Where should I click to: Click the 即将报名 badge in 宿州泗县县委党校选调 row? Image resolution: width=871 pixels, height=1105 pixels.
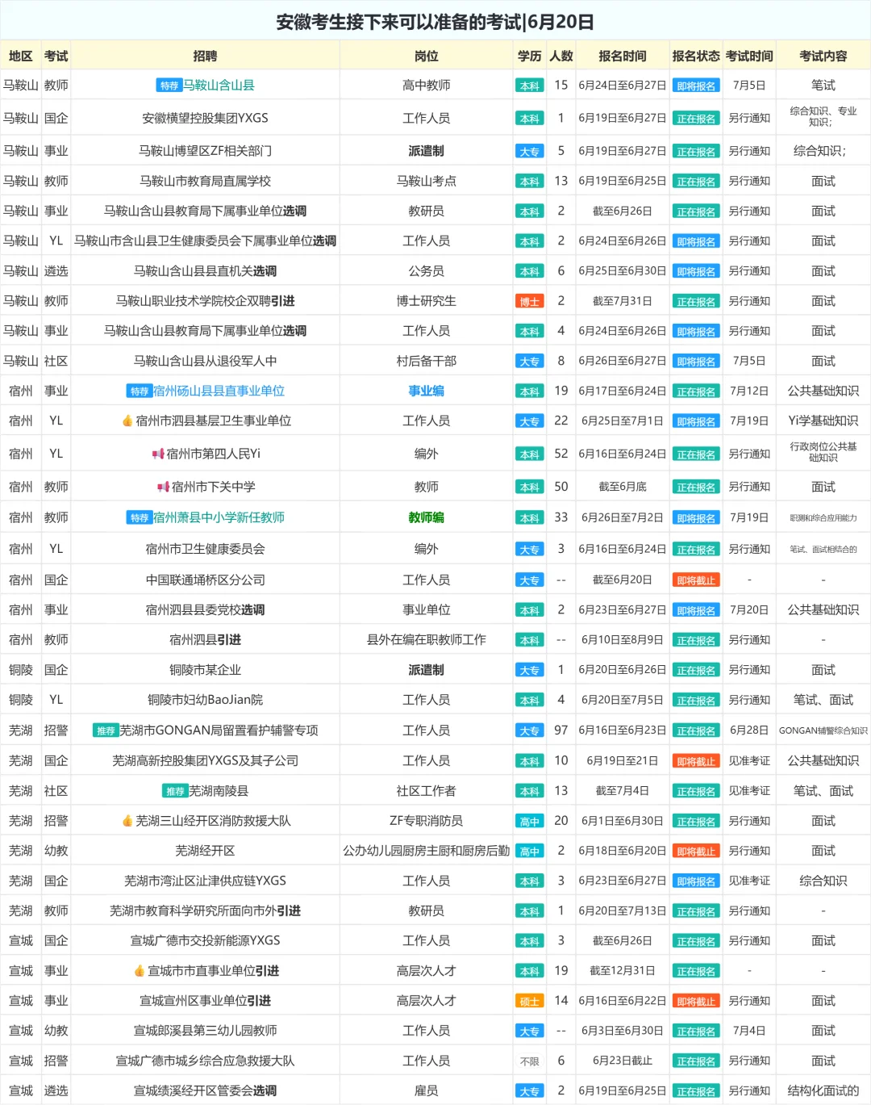click(x=696, y=610)
